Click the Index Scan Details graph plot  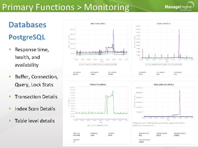pos(102,42)
